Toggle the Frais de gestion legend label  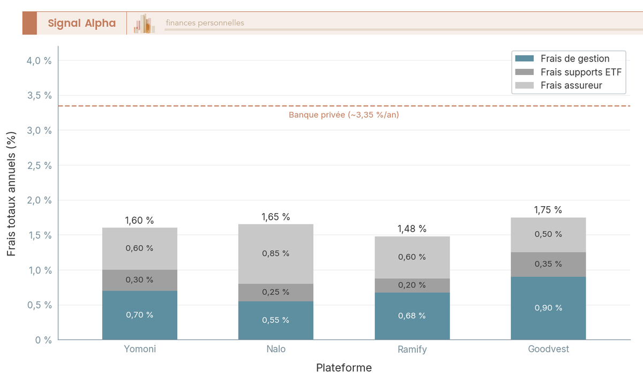point(575,58)
